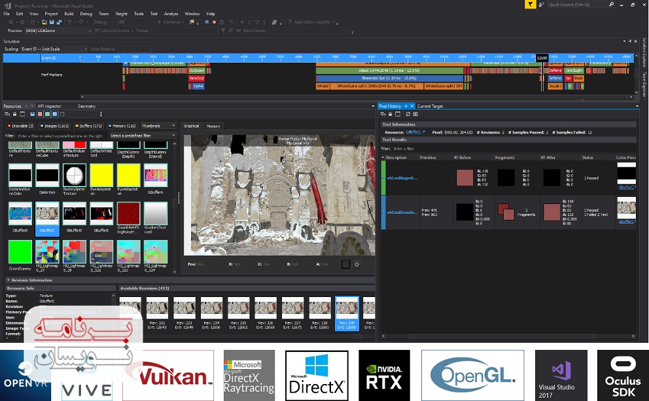Click the Pause debugging icon in the toolbar
The width and height of the screenshot is (649, 401).
coord(206,22)
